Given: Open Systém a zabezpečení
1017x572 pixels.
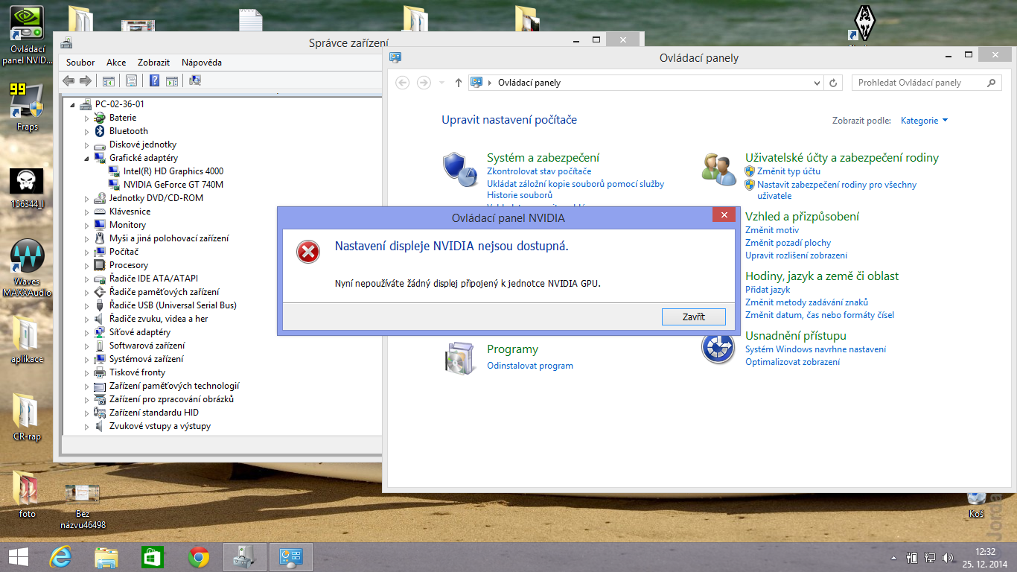Looking at the screenshot, I should pos(543,157).
